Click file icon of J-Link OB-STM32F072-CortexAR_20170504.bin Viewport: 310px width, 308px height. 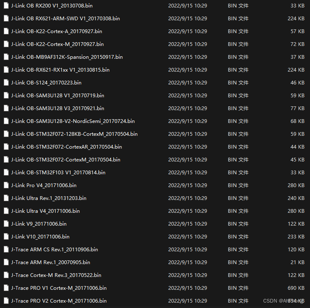(x=6, y=147)
